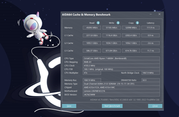Click the L2 Cache Copy value
The height and width of the screenshot is (117, 179).
point(131,43)
